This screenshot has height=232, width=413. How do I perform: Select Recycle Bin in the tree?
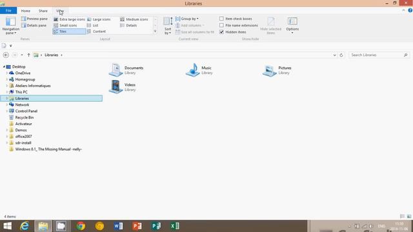coord(25,117)
